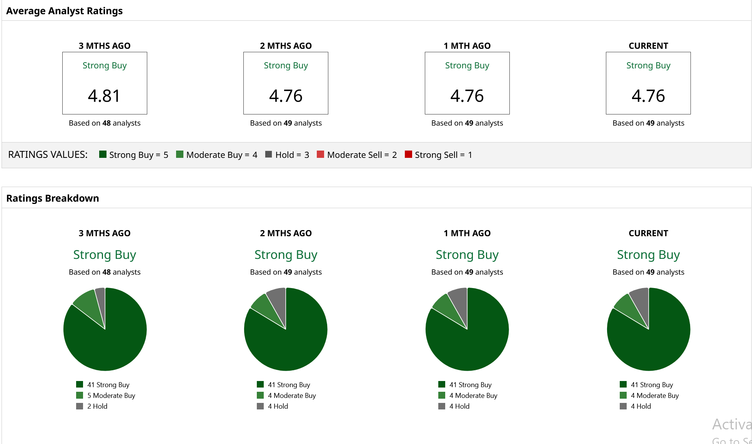Click 4 Hold marker under 1 MTH AGO

pyautogui.click(x=442, y=406)
